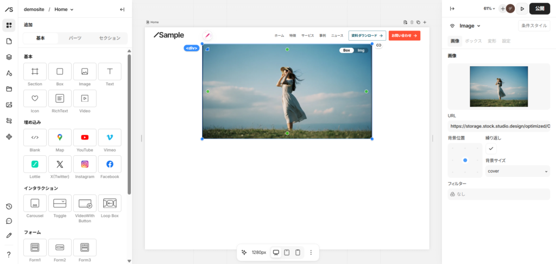Toggle the repeat checkbox under 繰り返し
This screenshot has width=556, height=264.
[x=491, y=148]
